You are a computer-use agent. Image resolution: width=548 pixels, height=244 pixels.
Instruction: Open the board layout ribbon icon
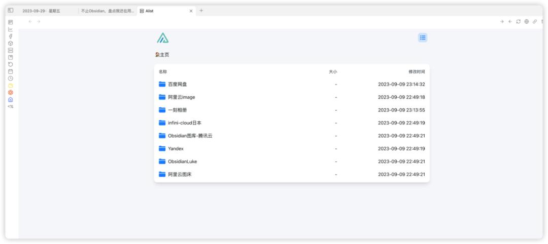[x=11, y=22]
